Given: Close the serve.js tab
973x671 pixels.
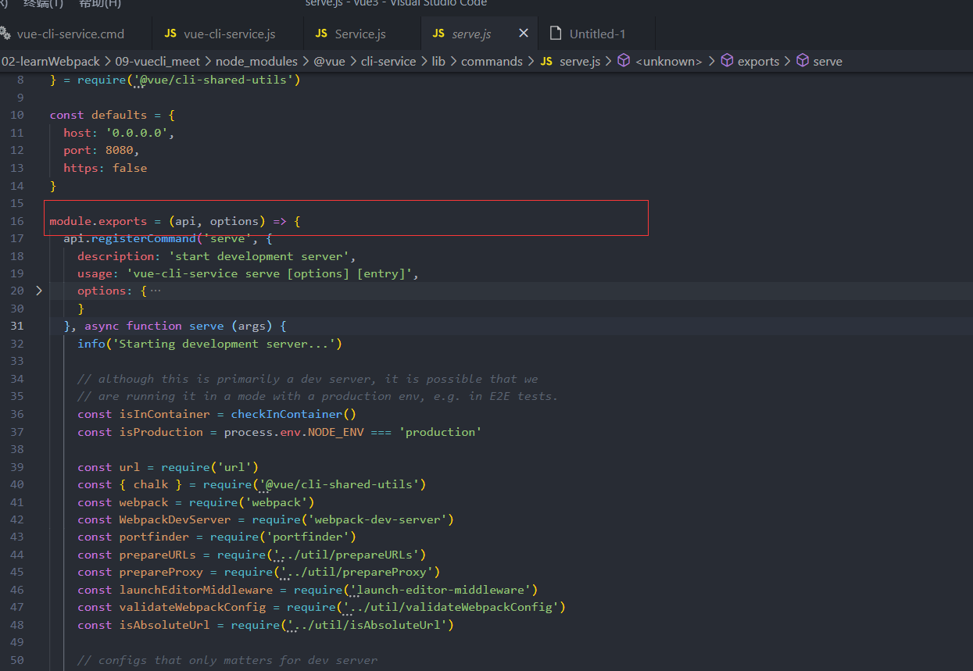Looking at the screenshot, I should pyautogui.click(x=524, y=34).
